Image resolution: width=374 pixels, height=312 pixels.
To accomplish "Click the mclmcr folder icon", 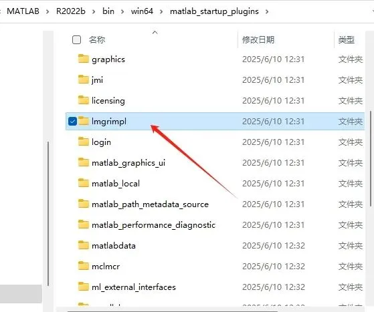I will click(x=84, y=266).
